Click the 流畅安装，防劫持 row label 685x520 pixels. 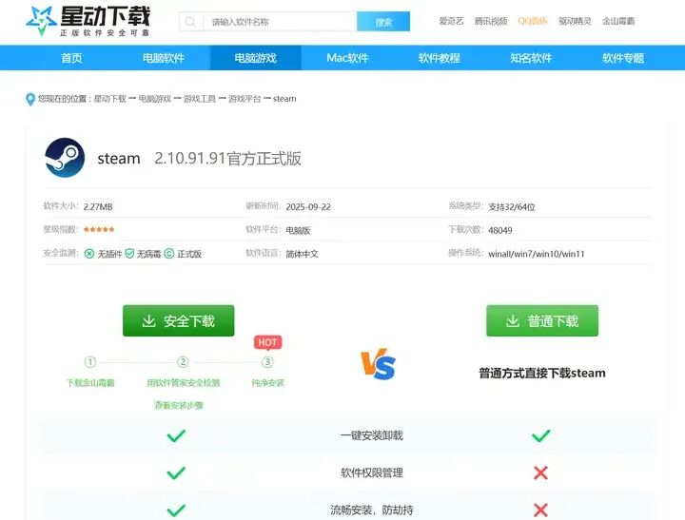point(372,510)
